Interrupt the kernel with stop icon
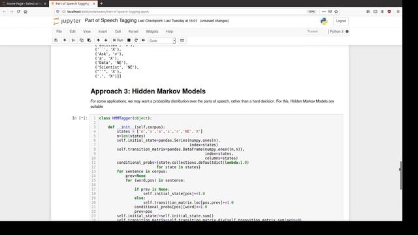Viewport: 418px width, 235px height. point(129,40)
